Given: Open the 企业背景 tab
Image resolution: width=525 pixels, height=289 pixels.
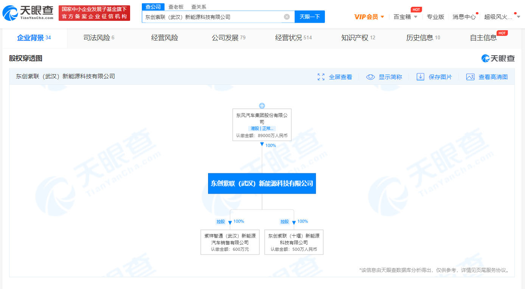Looking at the screenshot, I should pos(34,38).
